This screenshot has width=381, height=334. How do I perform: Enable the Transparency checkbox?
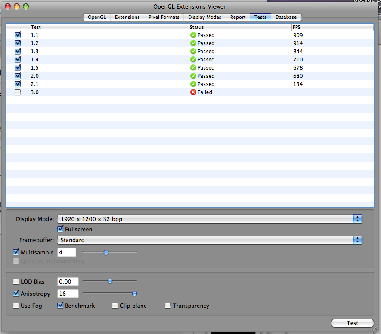[x=168, y=306]
